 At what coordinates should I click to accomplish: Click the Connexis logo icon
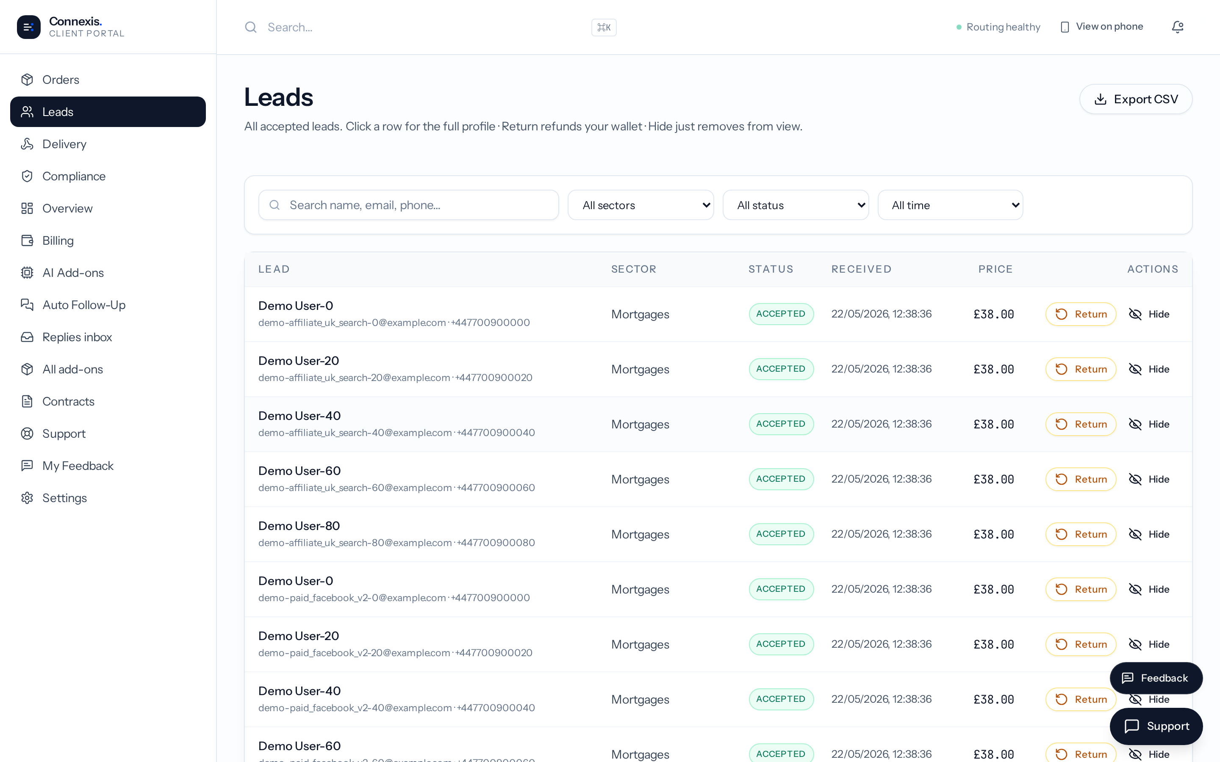29,27
